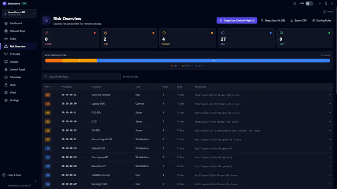Sort by the Risk column header
Viewport: 337px width, 189px height.
(48, 87)
